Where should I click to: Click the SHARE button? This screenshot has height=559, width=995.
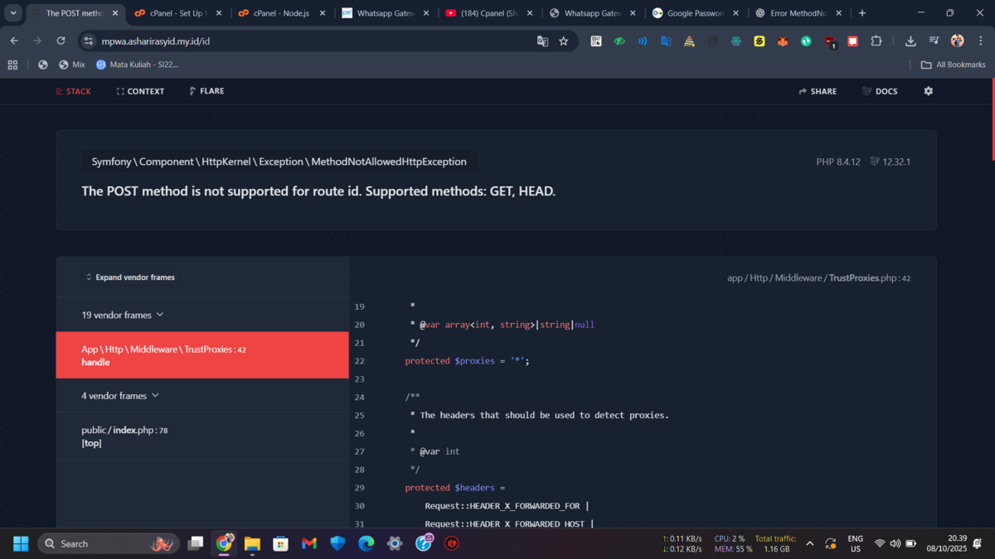818,91
